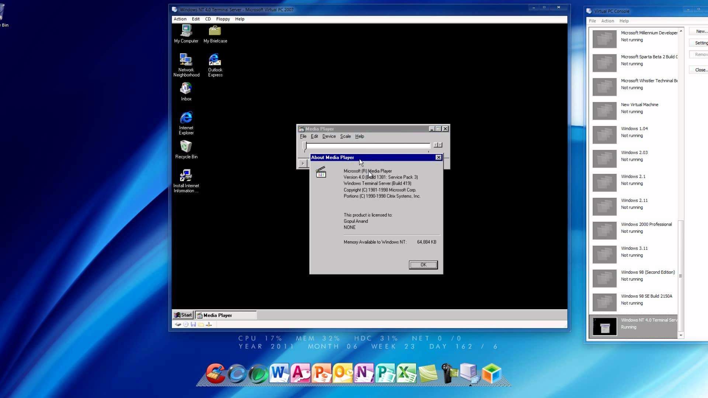
Task: Launch PowerPoint from the dock
Action: click(x=322, y=373)
